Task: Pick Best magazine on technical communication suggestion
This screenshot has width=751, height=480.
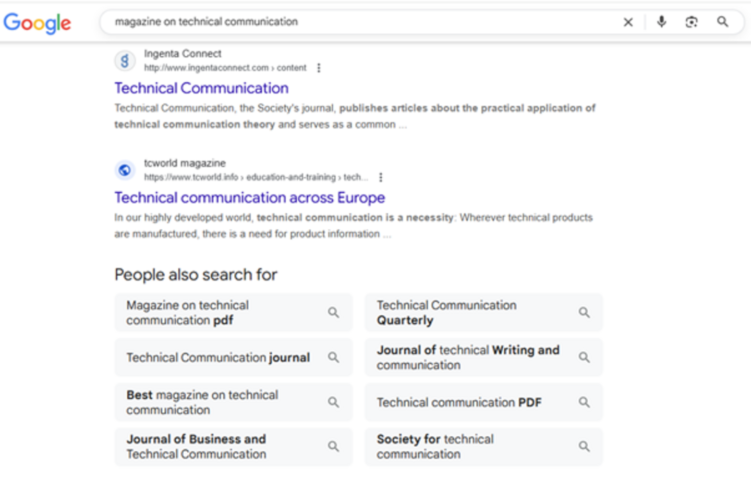Action: click(x=233, y=402)
